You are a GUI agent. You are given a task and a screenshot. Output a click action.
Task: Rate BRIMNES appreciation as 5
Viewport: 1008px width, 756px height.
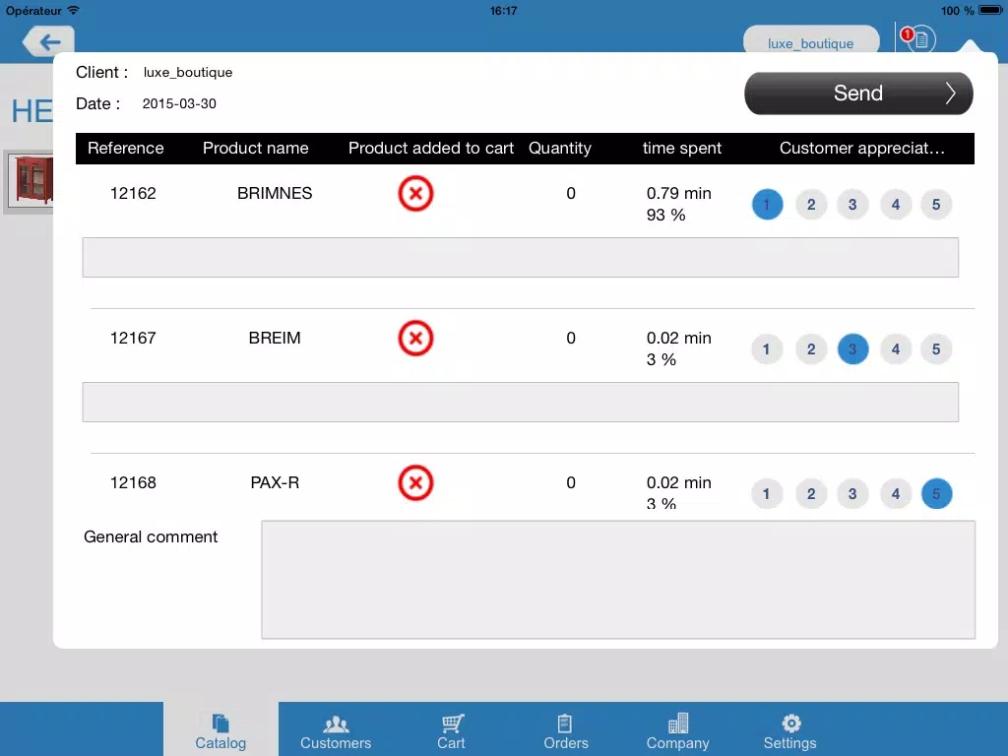936,205
